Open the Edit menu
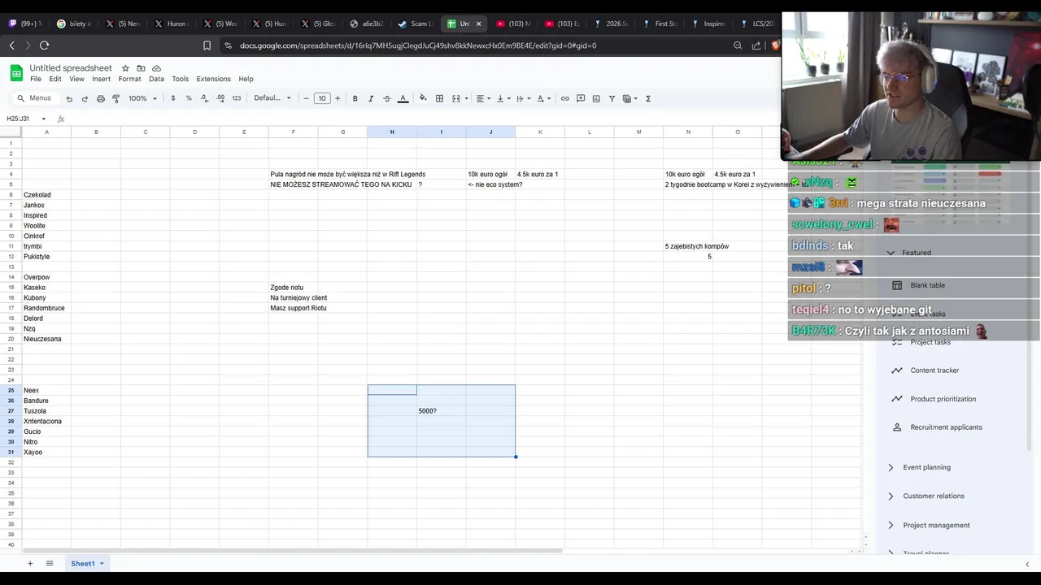This screenshot has width=1041, height=585. coord(55,79)
